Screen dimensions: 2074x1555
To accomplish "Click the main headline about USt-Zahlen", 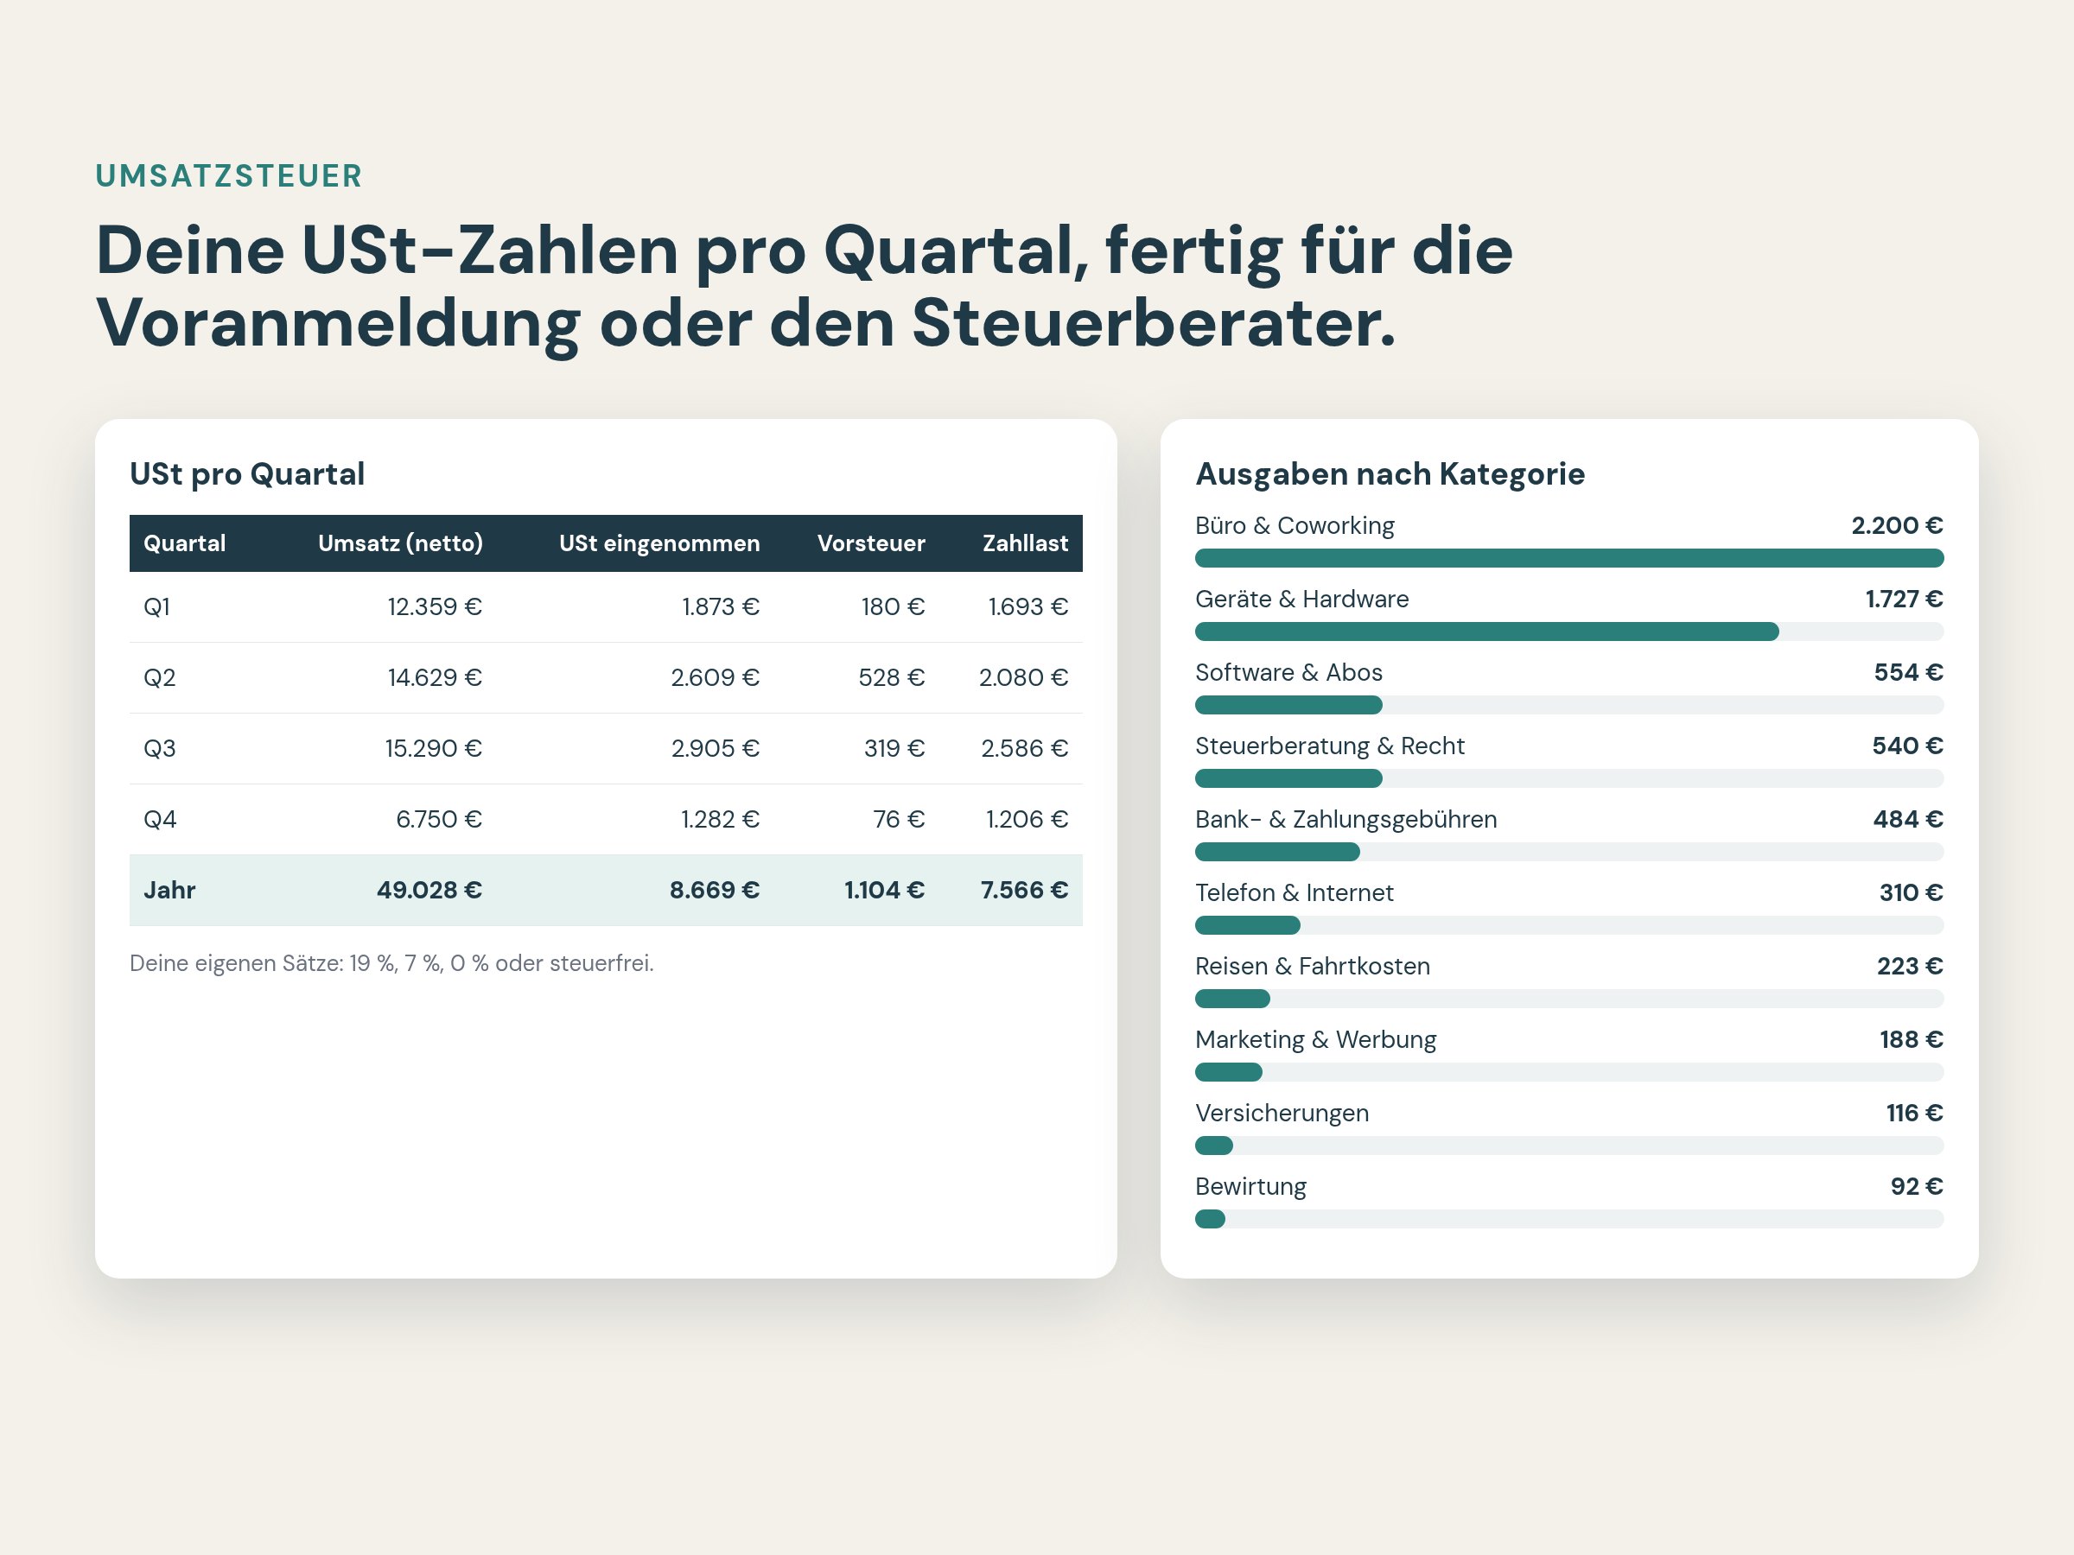I will pyautogui.click(x=804, y=287).
